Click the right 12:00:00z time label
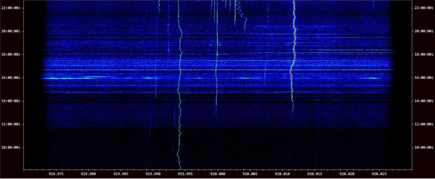 [424, 124]
